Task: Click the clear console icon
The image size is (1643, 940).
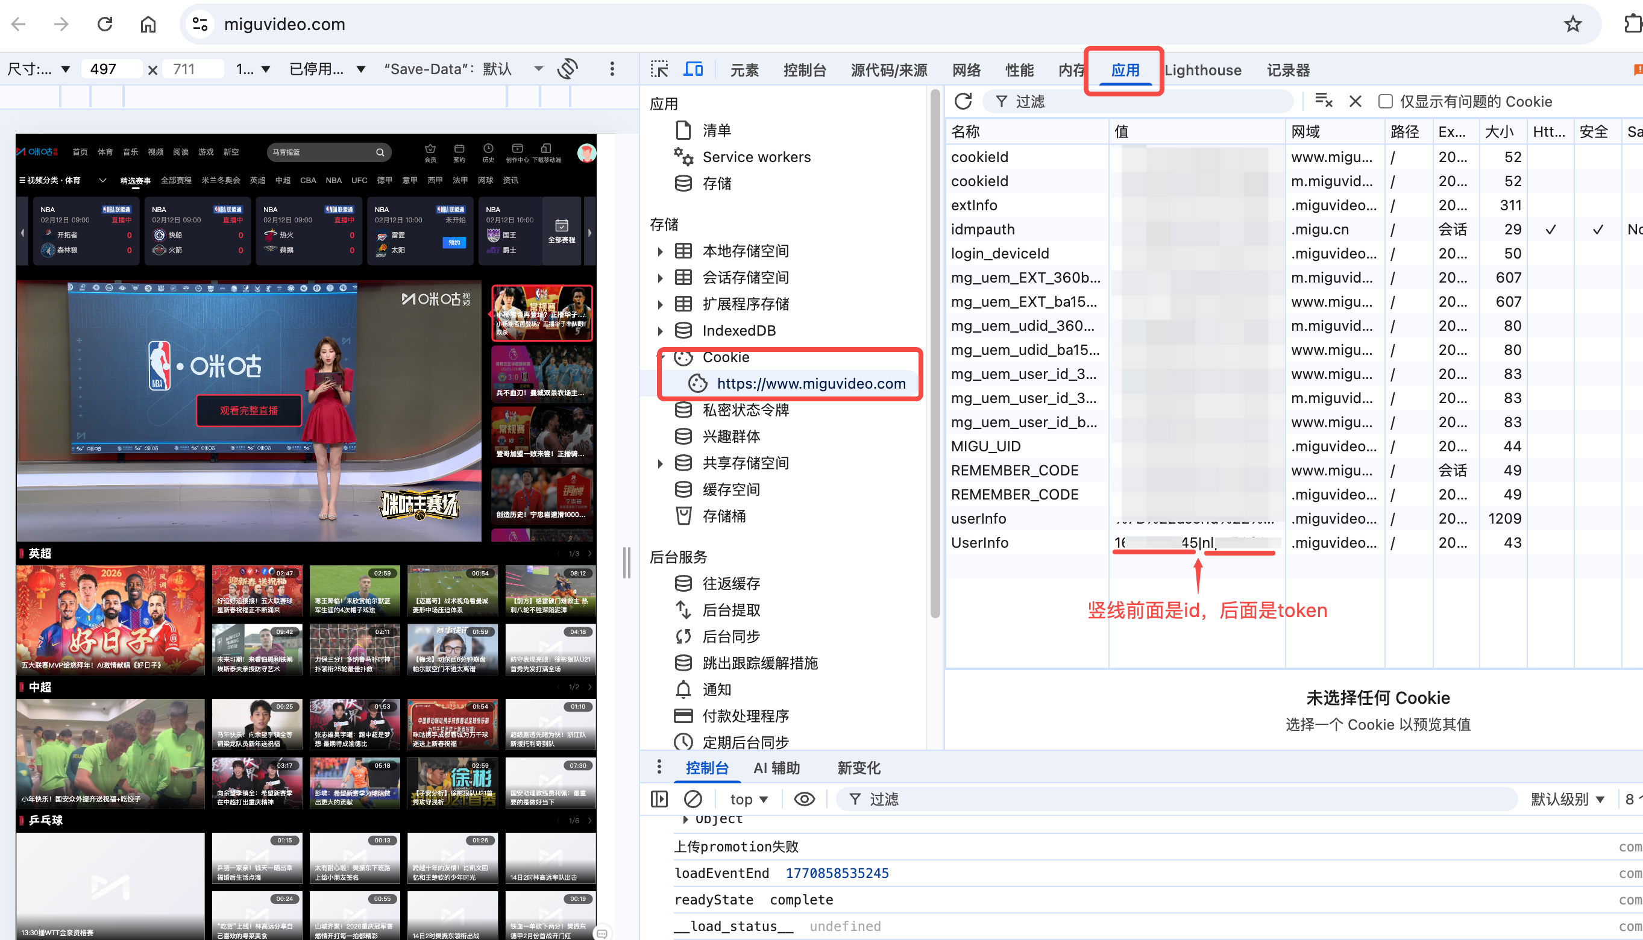Action: [693, 798]
